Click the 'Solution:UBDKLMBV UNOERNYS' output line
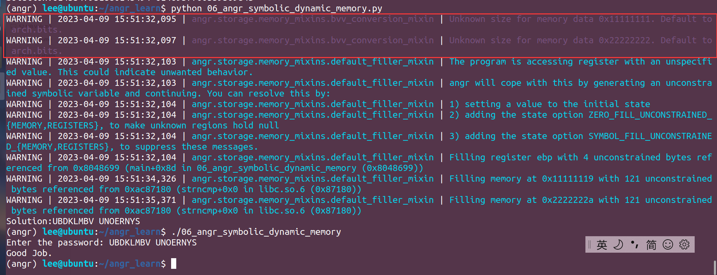 click(73, 221)
